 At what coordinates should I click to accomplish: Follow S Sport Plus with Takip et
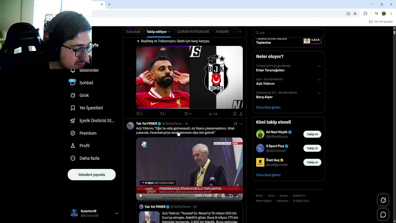point(312,148)
